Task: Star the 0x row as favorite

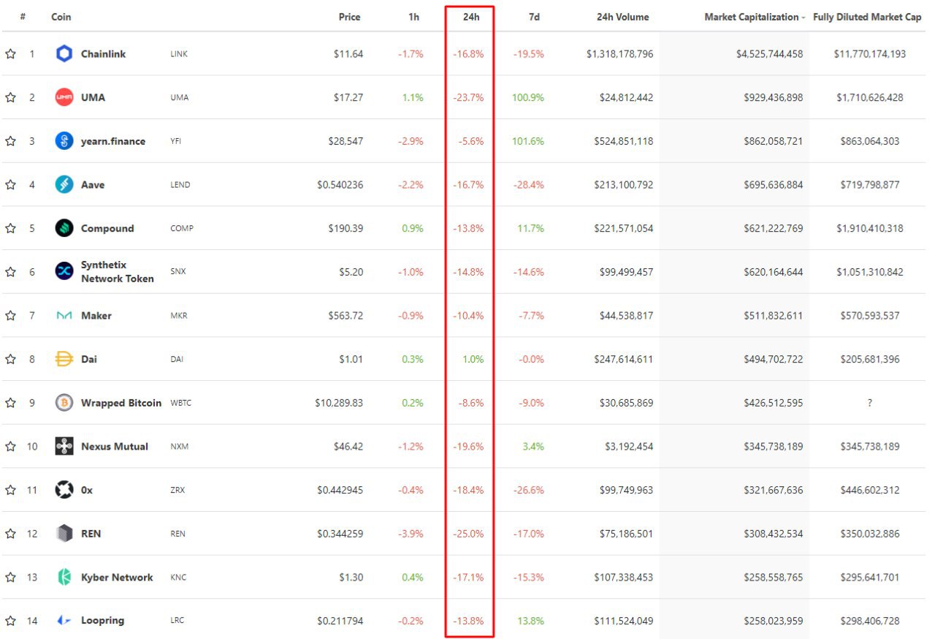Action: (x=10, y=490)
